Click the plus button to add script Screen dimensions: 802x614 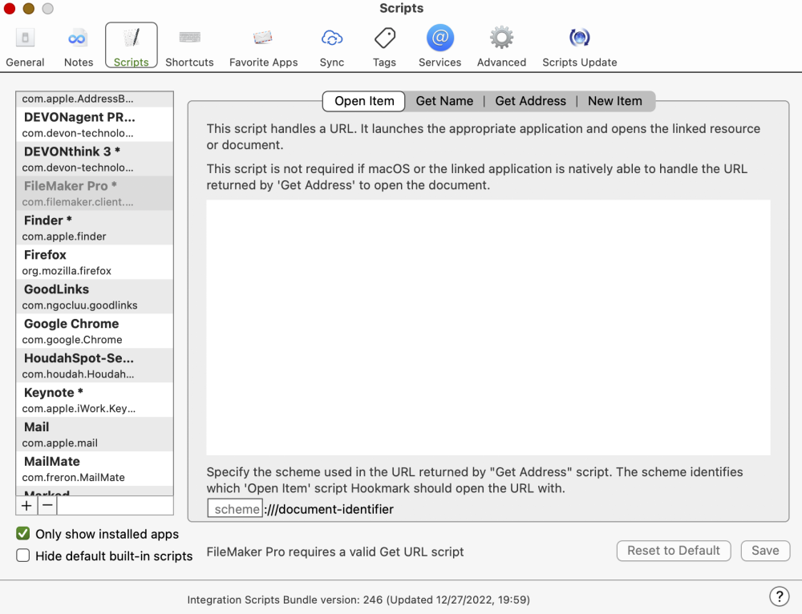[x=26, y=506]
